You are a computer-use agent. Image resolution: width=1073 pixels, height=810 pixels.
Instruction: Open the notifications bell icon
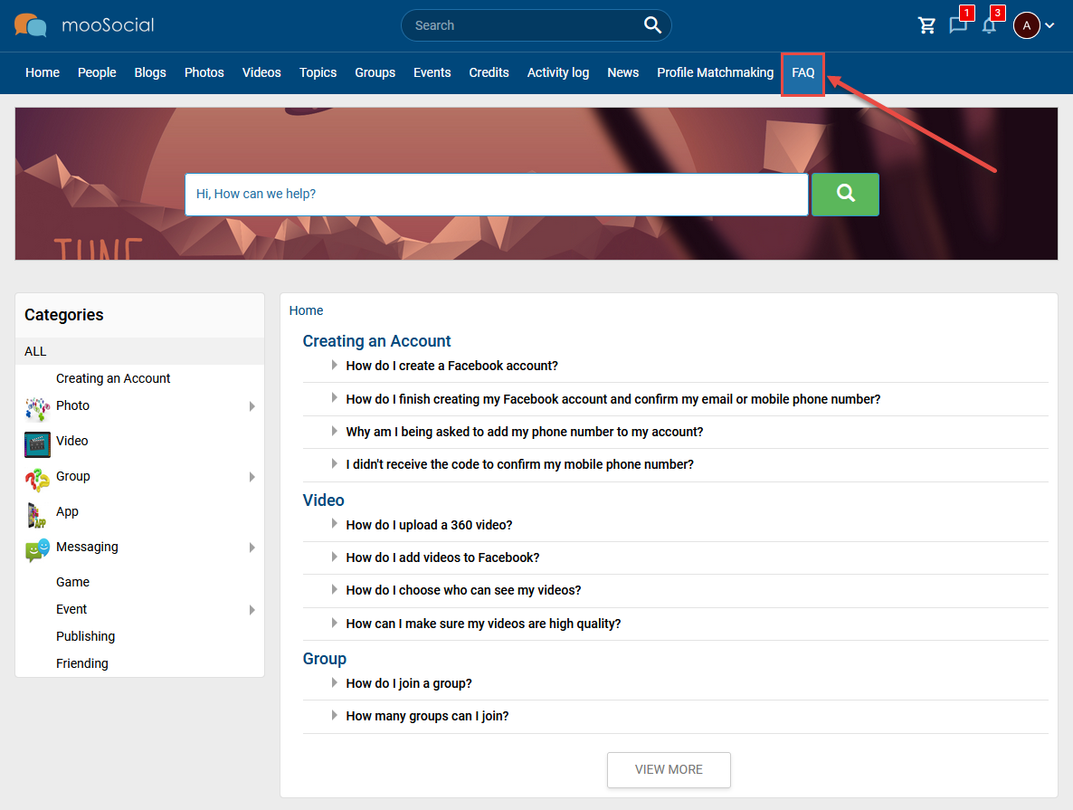989,27
